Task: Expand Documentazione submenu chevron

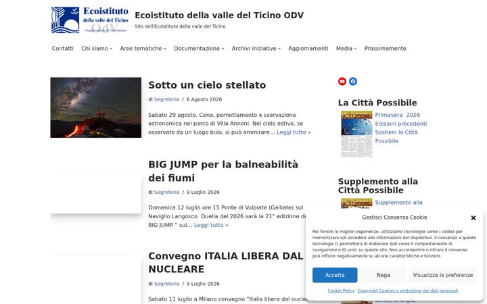Action: 223,49
